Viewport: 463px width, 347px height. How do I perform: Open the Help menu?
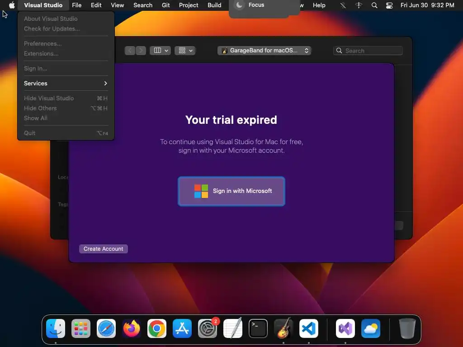click(x=319, y=5)
